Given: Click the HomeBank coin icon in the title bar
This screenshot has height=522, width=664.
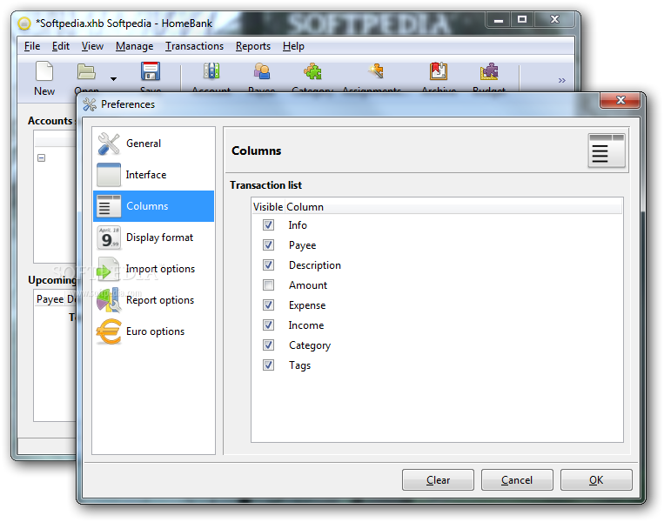Looking at the screenshot, I should coord(24,23).
